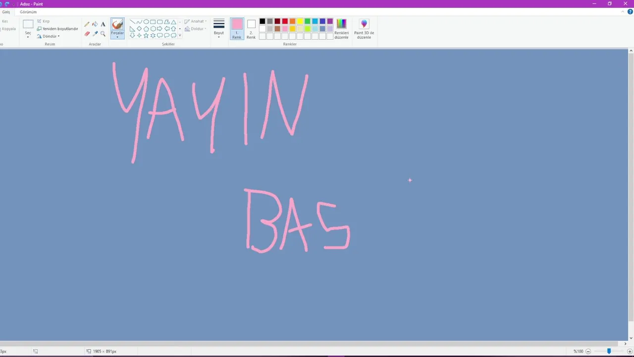Choose the Six-point star shape
This screenshot has height=357, width=634.
(x=153, y=35)
